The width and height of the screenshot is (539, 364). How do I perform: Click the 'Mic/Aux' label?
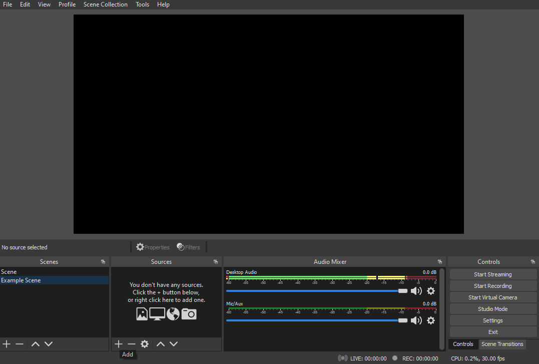pyautogui.click(x=234, y=304)
